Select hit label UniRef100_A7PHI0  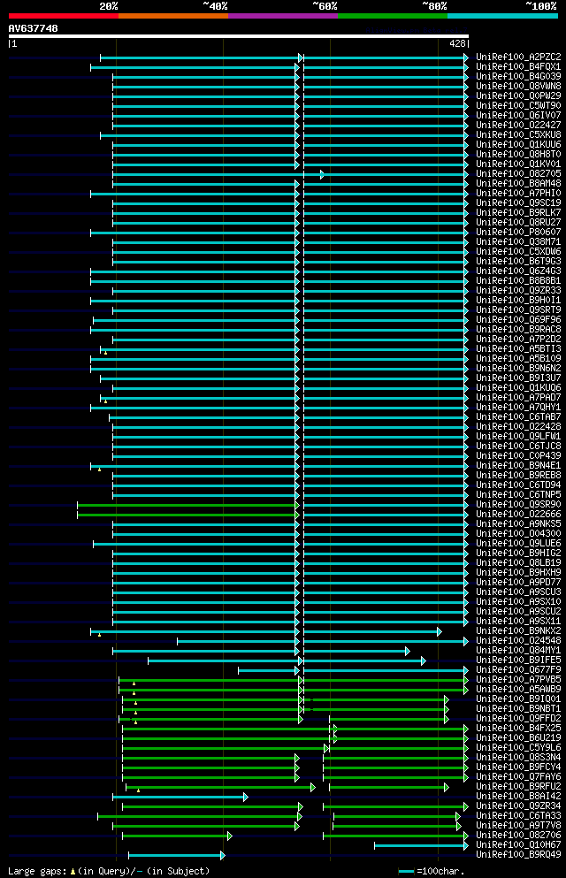[x=518, y=193]
